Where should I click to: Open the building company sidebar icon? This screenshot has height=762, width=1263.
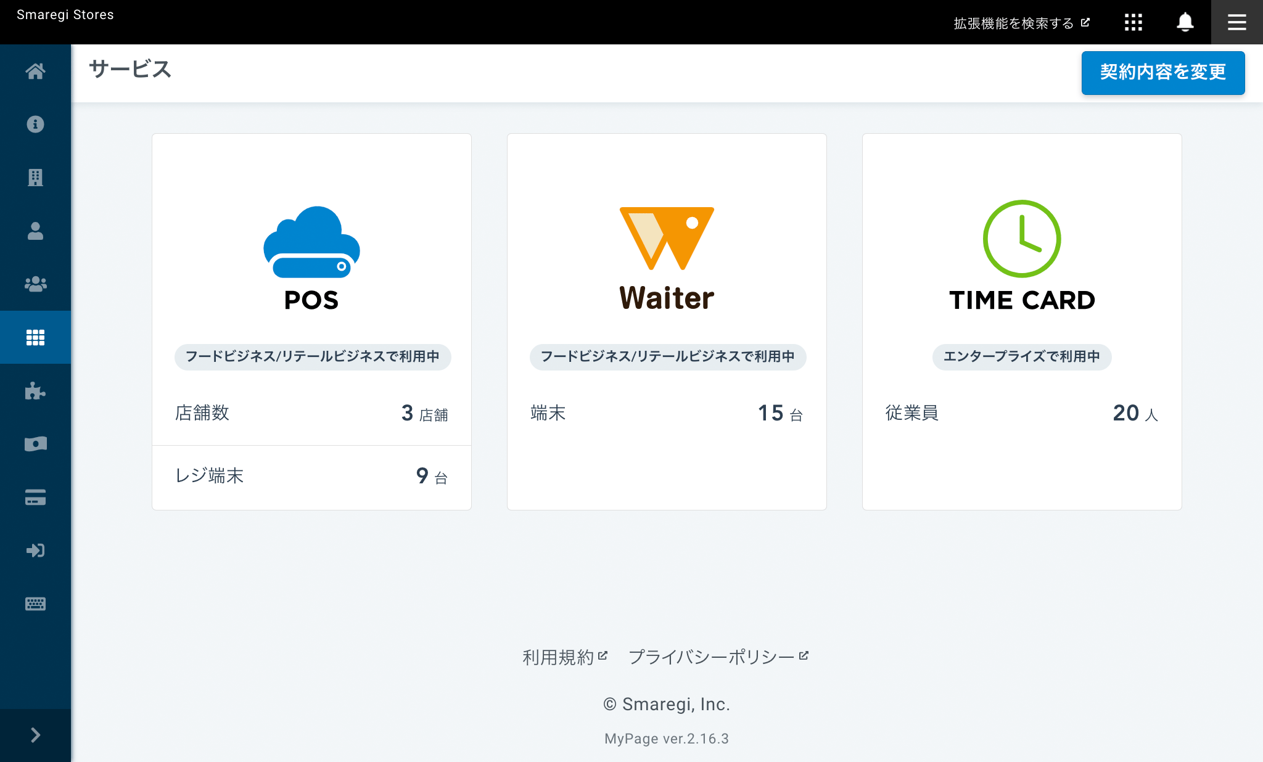pos(35,178)
